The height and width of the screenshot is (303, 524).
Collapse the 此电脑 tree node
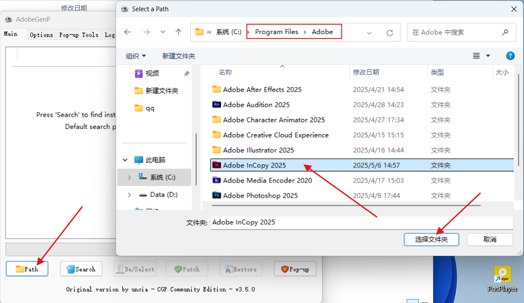(125, 160)
